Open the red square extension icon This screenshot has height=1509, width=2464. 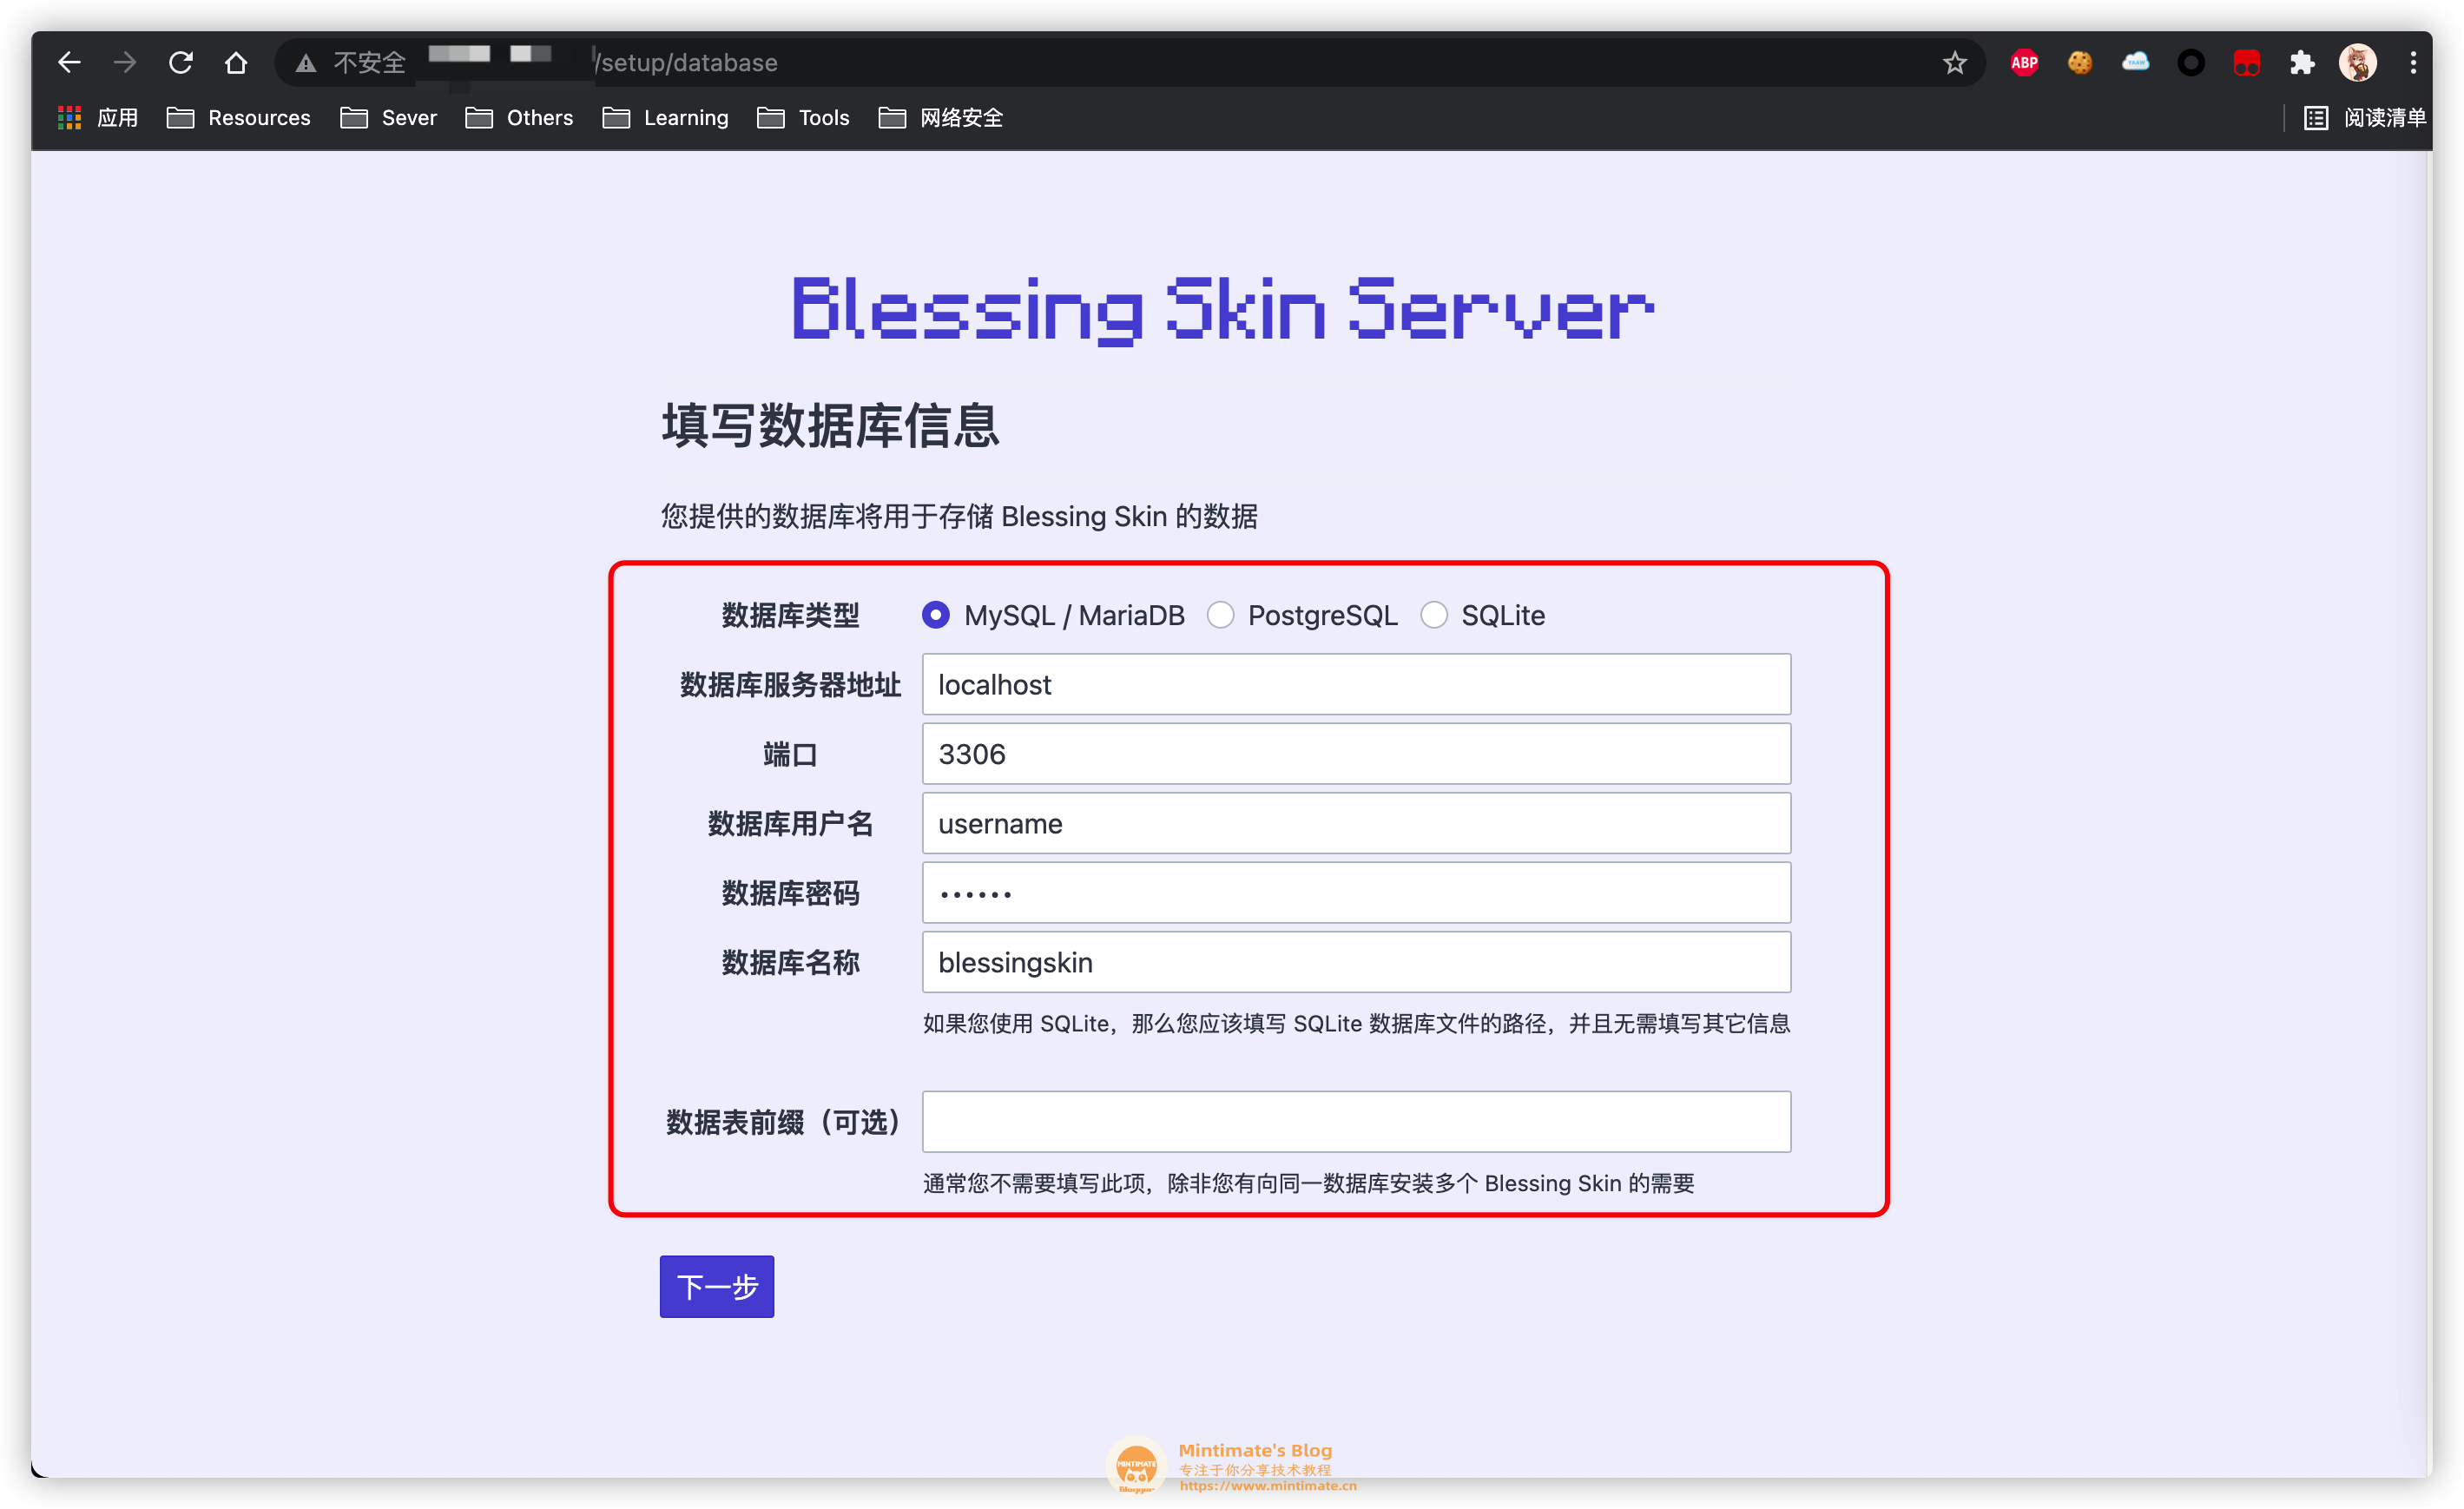2246,63
